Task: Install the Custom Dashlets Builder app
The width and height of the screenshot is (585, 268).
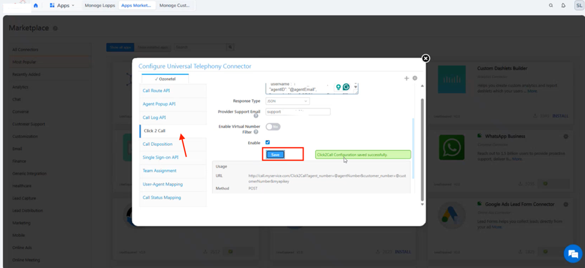Action: [x=560, y=116]
